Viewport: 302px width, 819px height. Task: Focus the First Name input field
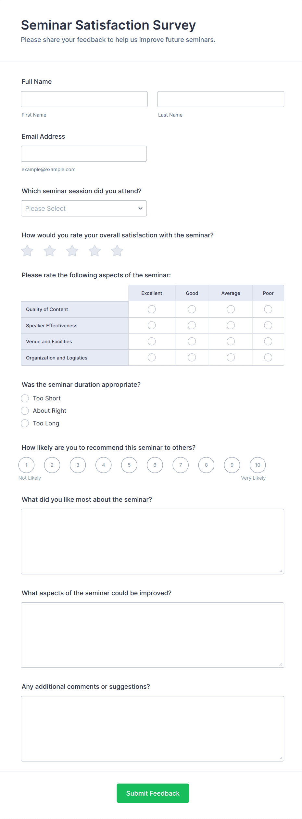[84, 99]
